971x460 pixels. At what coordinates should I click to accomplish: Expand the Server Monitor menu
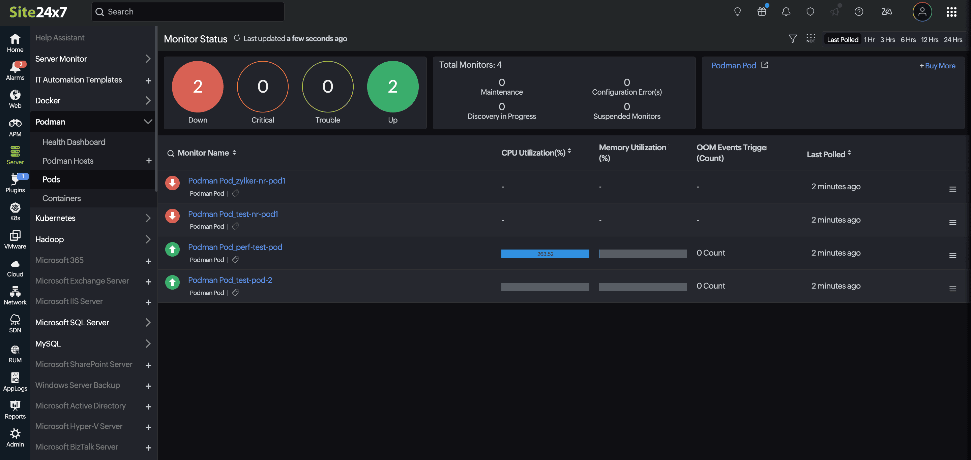pos(148,59)
